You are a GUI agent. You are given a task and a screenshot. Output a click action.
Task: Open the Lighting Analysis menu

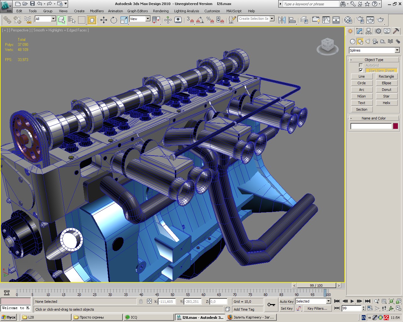point(186,11)
